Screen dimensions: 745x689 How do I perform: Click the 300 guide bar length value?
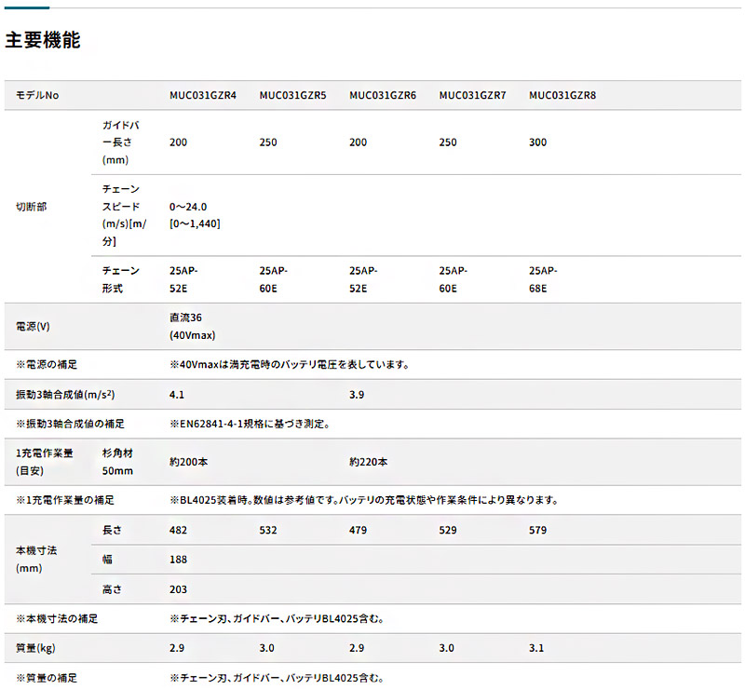click(x=538, y=142)
